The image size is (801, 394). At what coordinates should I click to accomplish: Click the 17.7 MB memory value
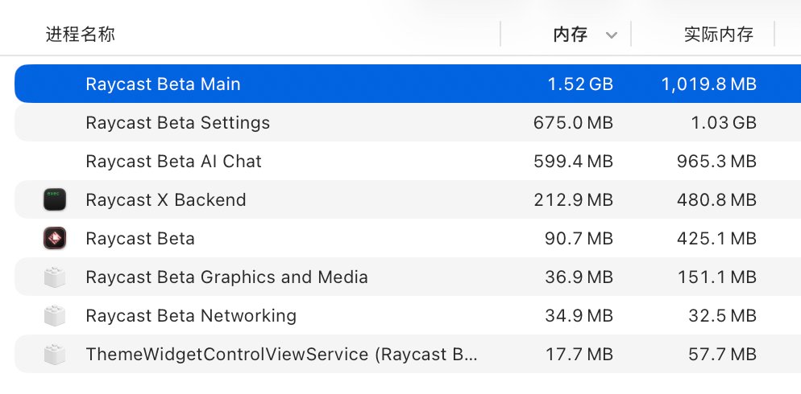(x=580, y=355)
